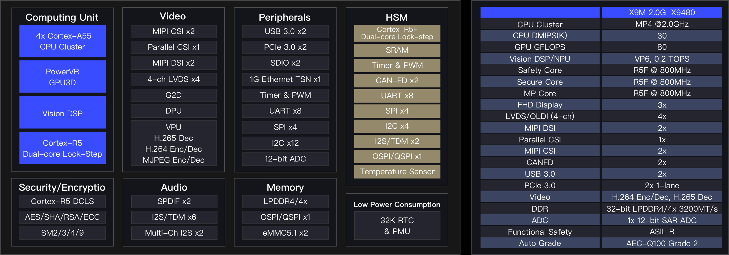Screen dimensions: 729x255
Task: Select PCIe 3.0 x2 box
Action: [x=285, y=47]
